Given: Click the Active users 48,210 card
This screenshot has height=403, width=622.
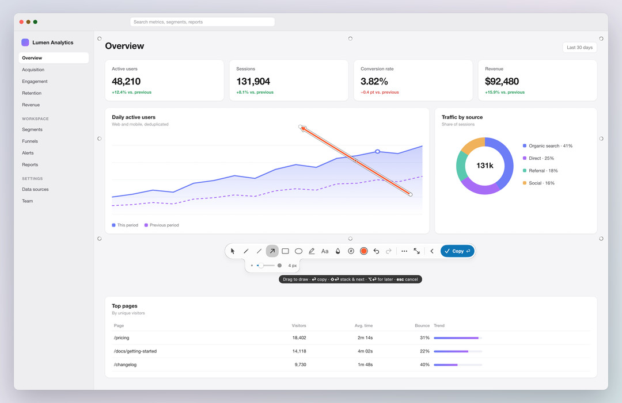Looking at the screenshot, I should pyautogui.click(x=164, y=80).
